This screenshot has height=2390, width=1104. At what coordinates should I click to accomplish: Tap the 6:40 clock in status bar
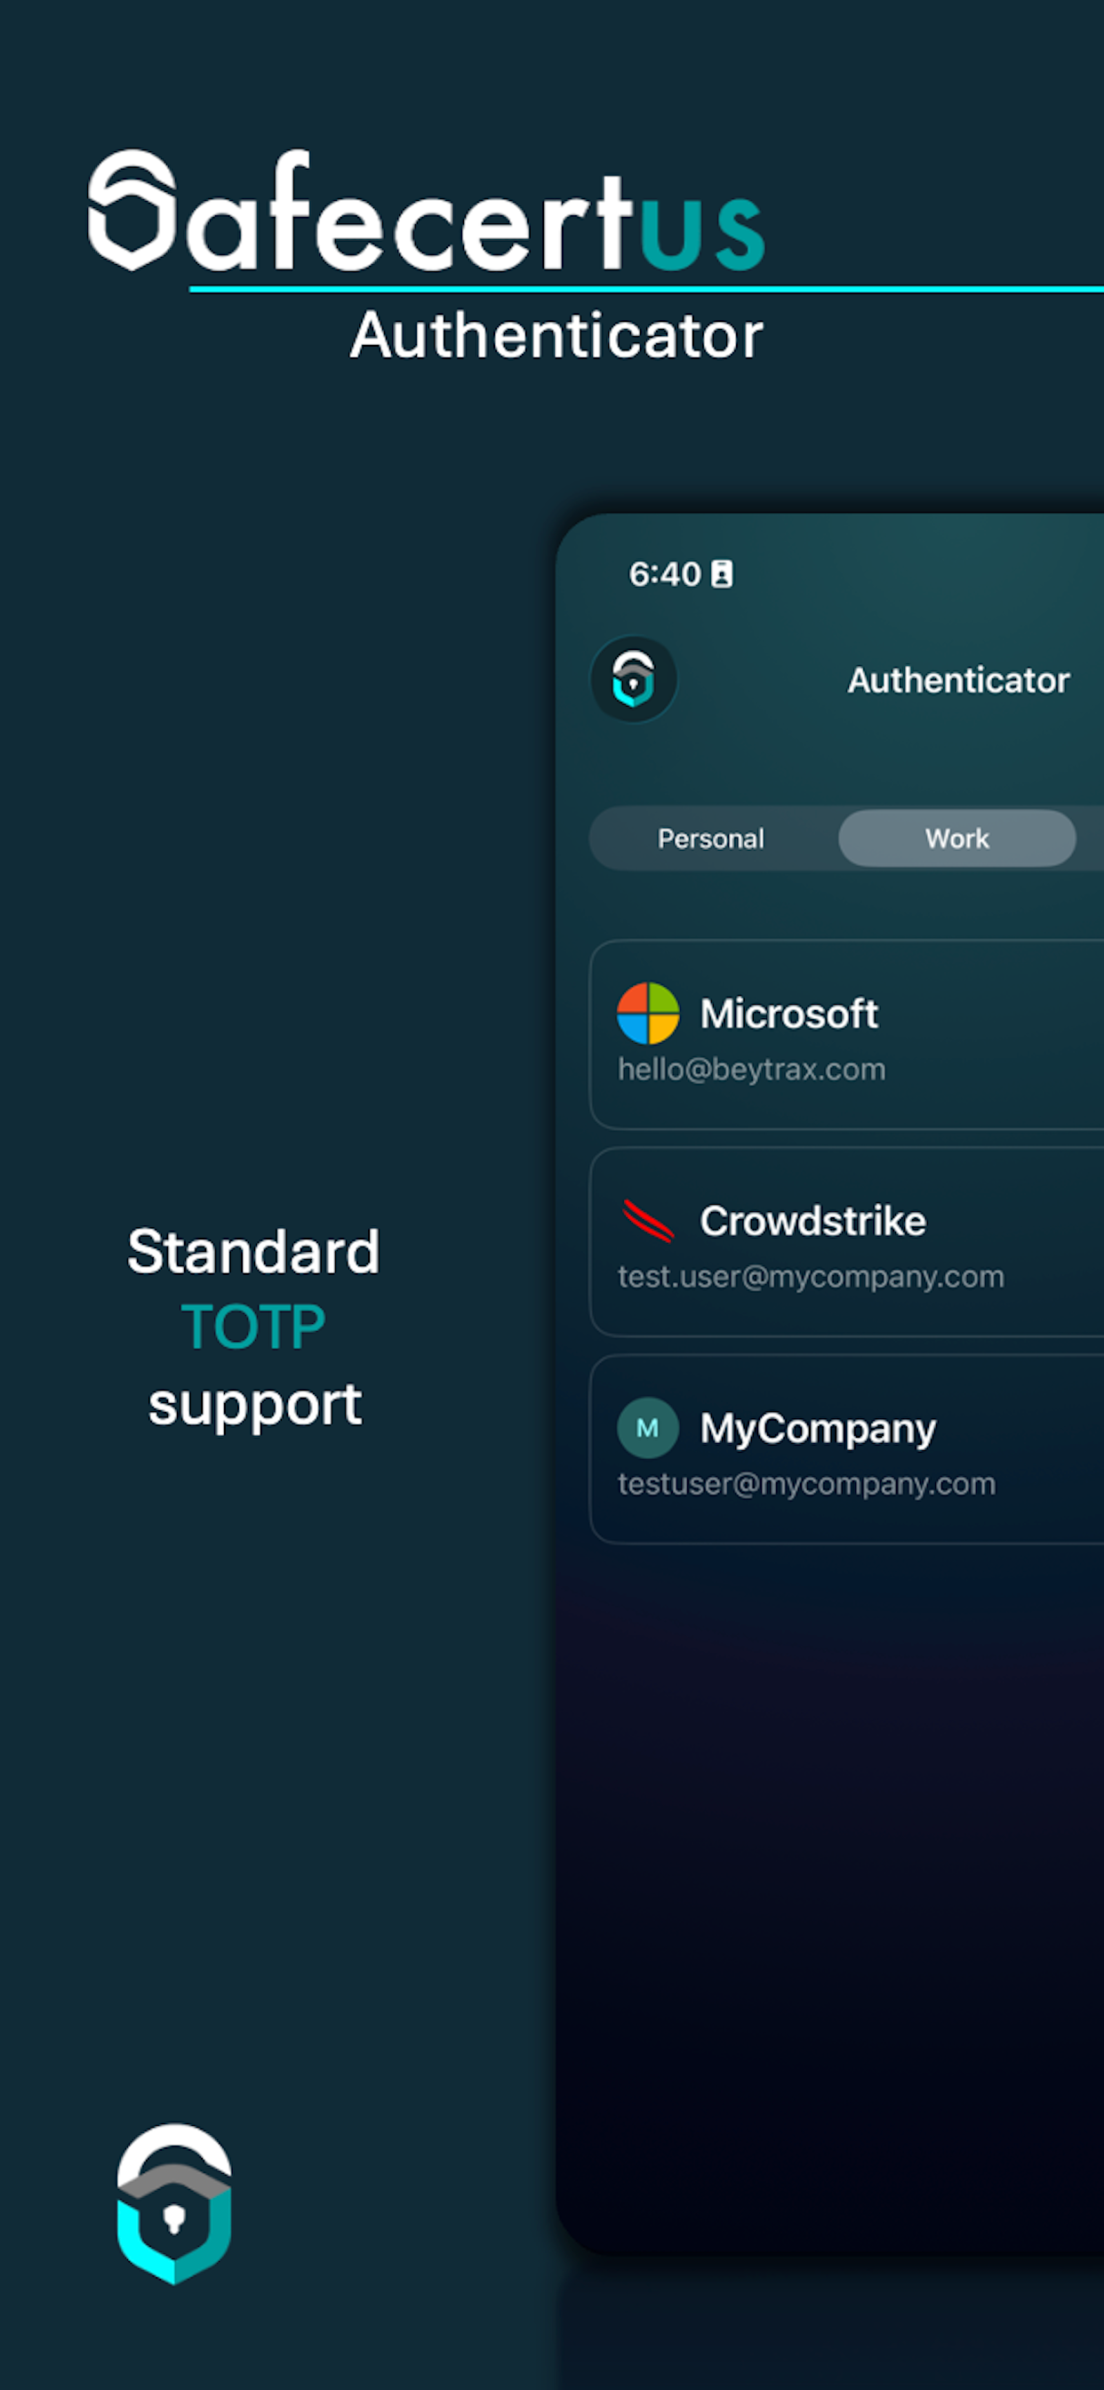click(664, 574)
